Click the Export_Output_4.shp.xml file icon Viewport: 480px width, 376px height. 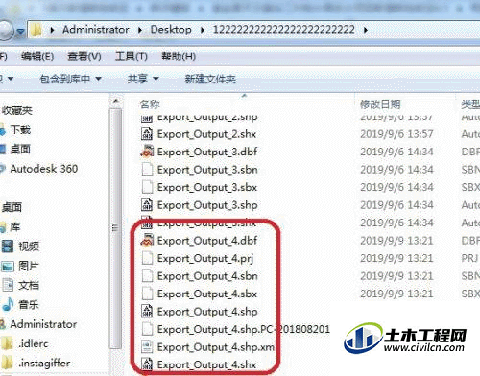pyautogui.click(x=147, y=346)
